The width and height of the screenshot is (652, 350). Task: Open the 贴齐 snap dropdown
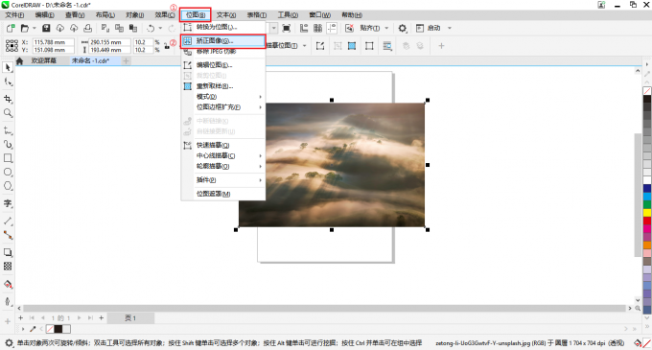coord(386,28)
